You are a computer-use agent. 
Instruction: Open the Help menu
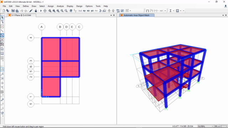[106, 6]
